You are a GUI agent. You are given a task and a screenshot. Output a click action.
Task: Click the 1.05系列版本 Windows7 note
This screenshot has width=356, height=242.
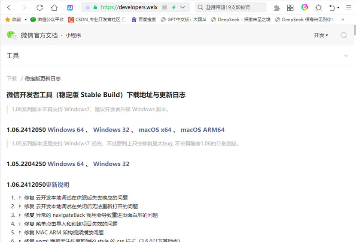[125, 143]
